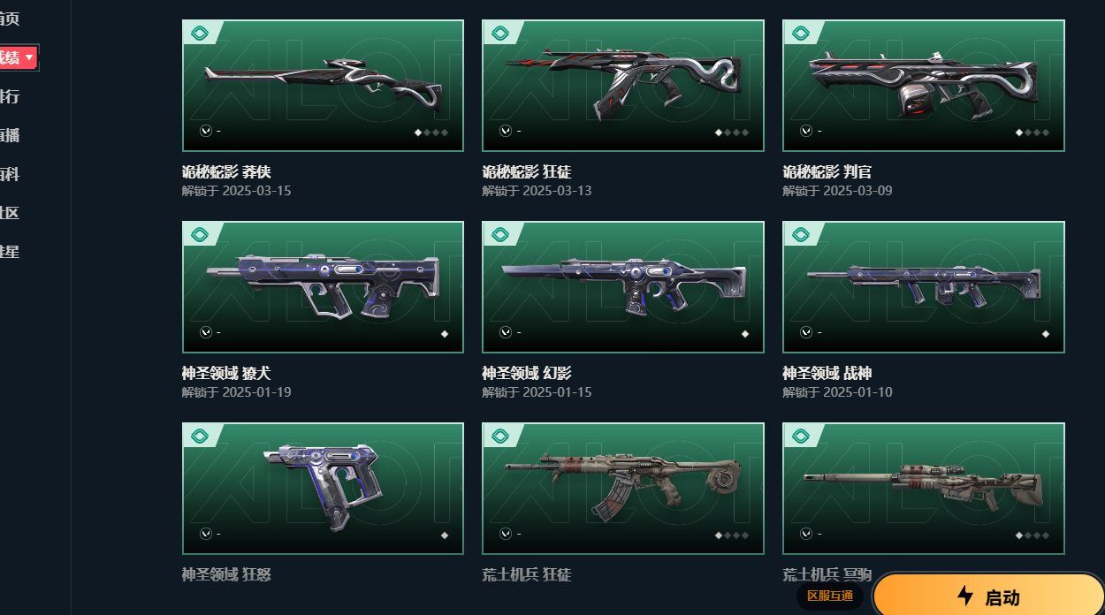Select the level diamonds on 诡秘蛇影 莽侠 card
The height and width of the screenshot is (615, 1105).
tap(431, 133)
